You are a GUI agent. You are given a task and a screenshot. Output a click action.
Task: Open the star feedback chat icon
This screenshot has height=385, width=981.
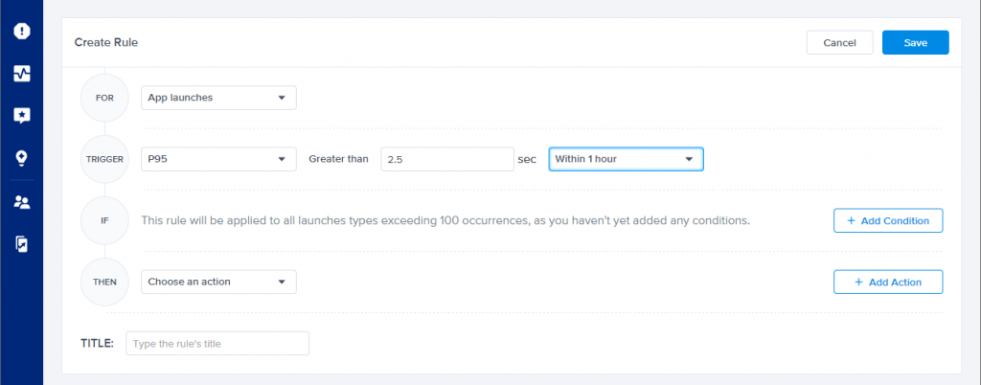pos(22,116)
